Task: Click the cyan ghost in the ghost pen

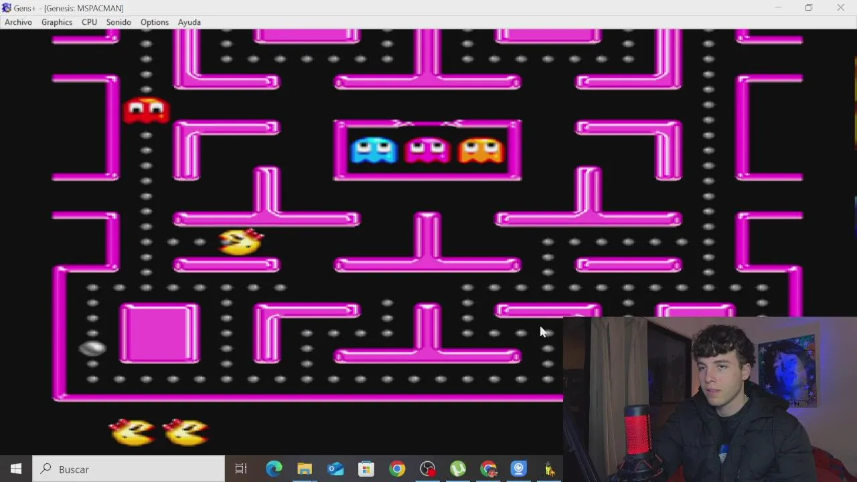Action: [x=374, y=150]
